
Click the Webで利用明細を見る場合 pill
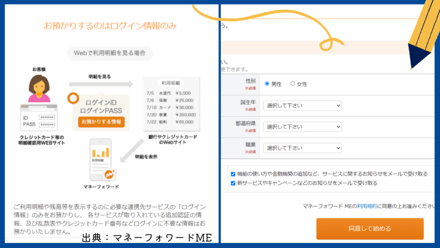[110, 53]
